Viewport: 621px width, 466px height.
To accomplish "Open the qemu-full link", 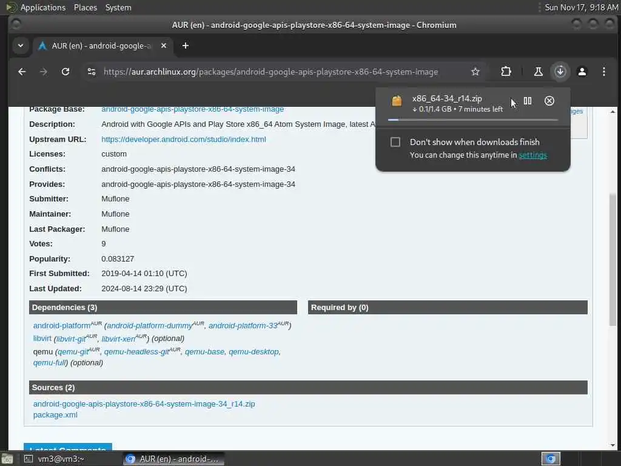I will click(50, 363).
